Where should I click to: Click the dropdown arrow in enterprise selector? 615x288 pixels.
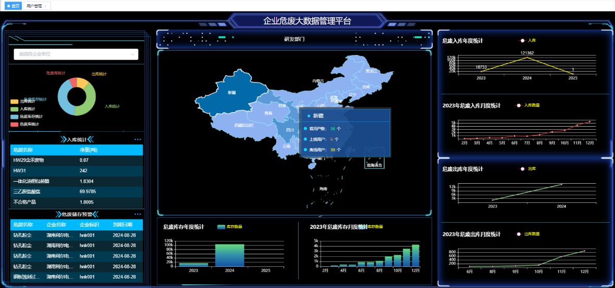click(x=132, y=54)
